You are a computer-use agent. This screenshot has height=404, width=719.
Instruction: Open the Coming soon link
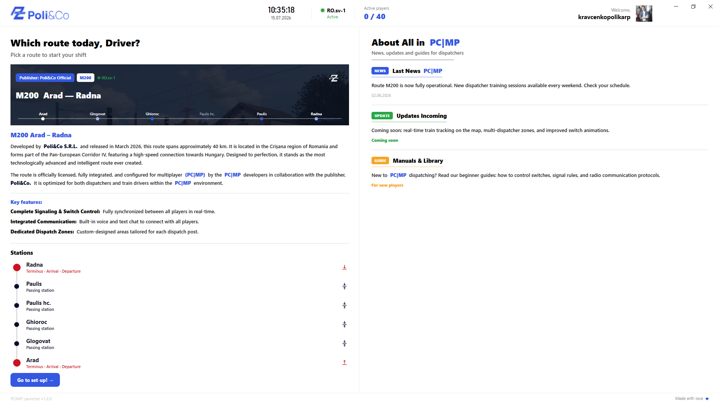385,140
